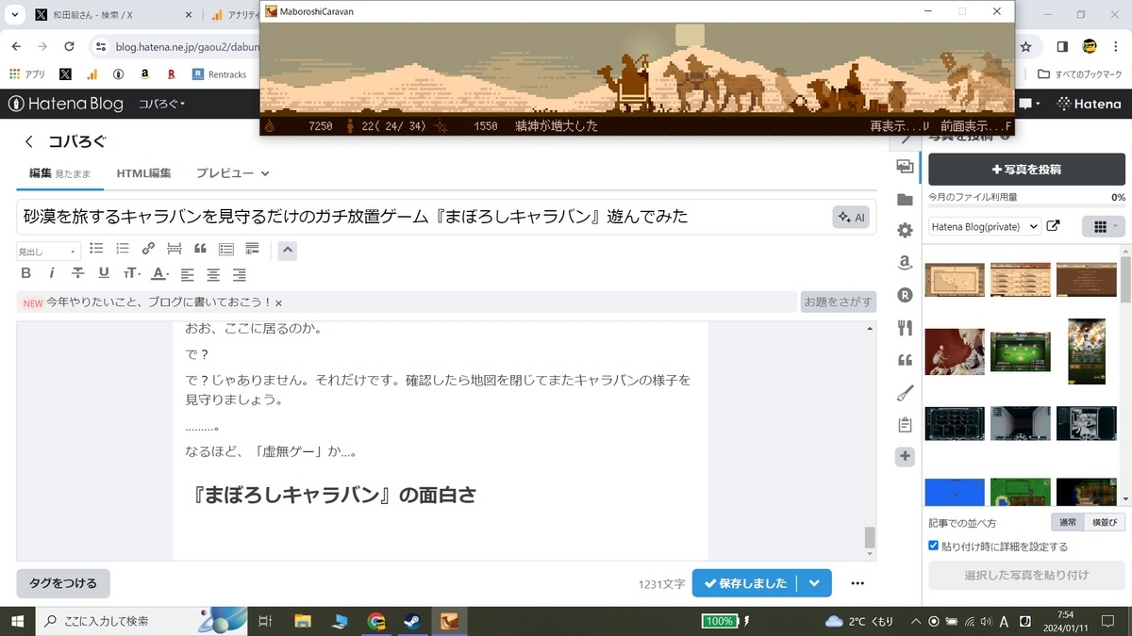Image resolution: width=1132 pixels, height=636 pixels.
Task: Click the 写真を投稿 upload button
Action: point(1026,170)
